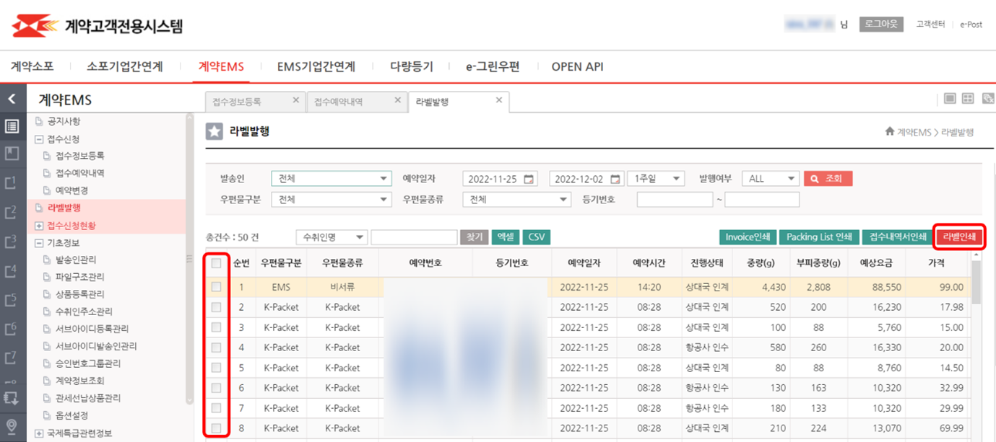Open the start date calendar picker icon
Viewport: 996px width, 442px height.
click(529, 179)
